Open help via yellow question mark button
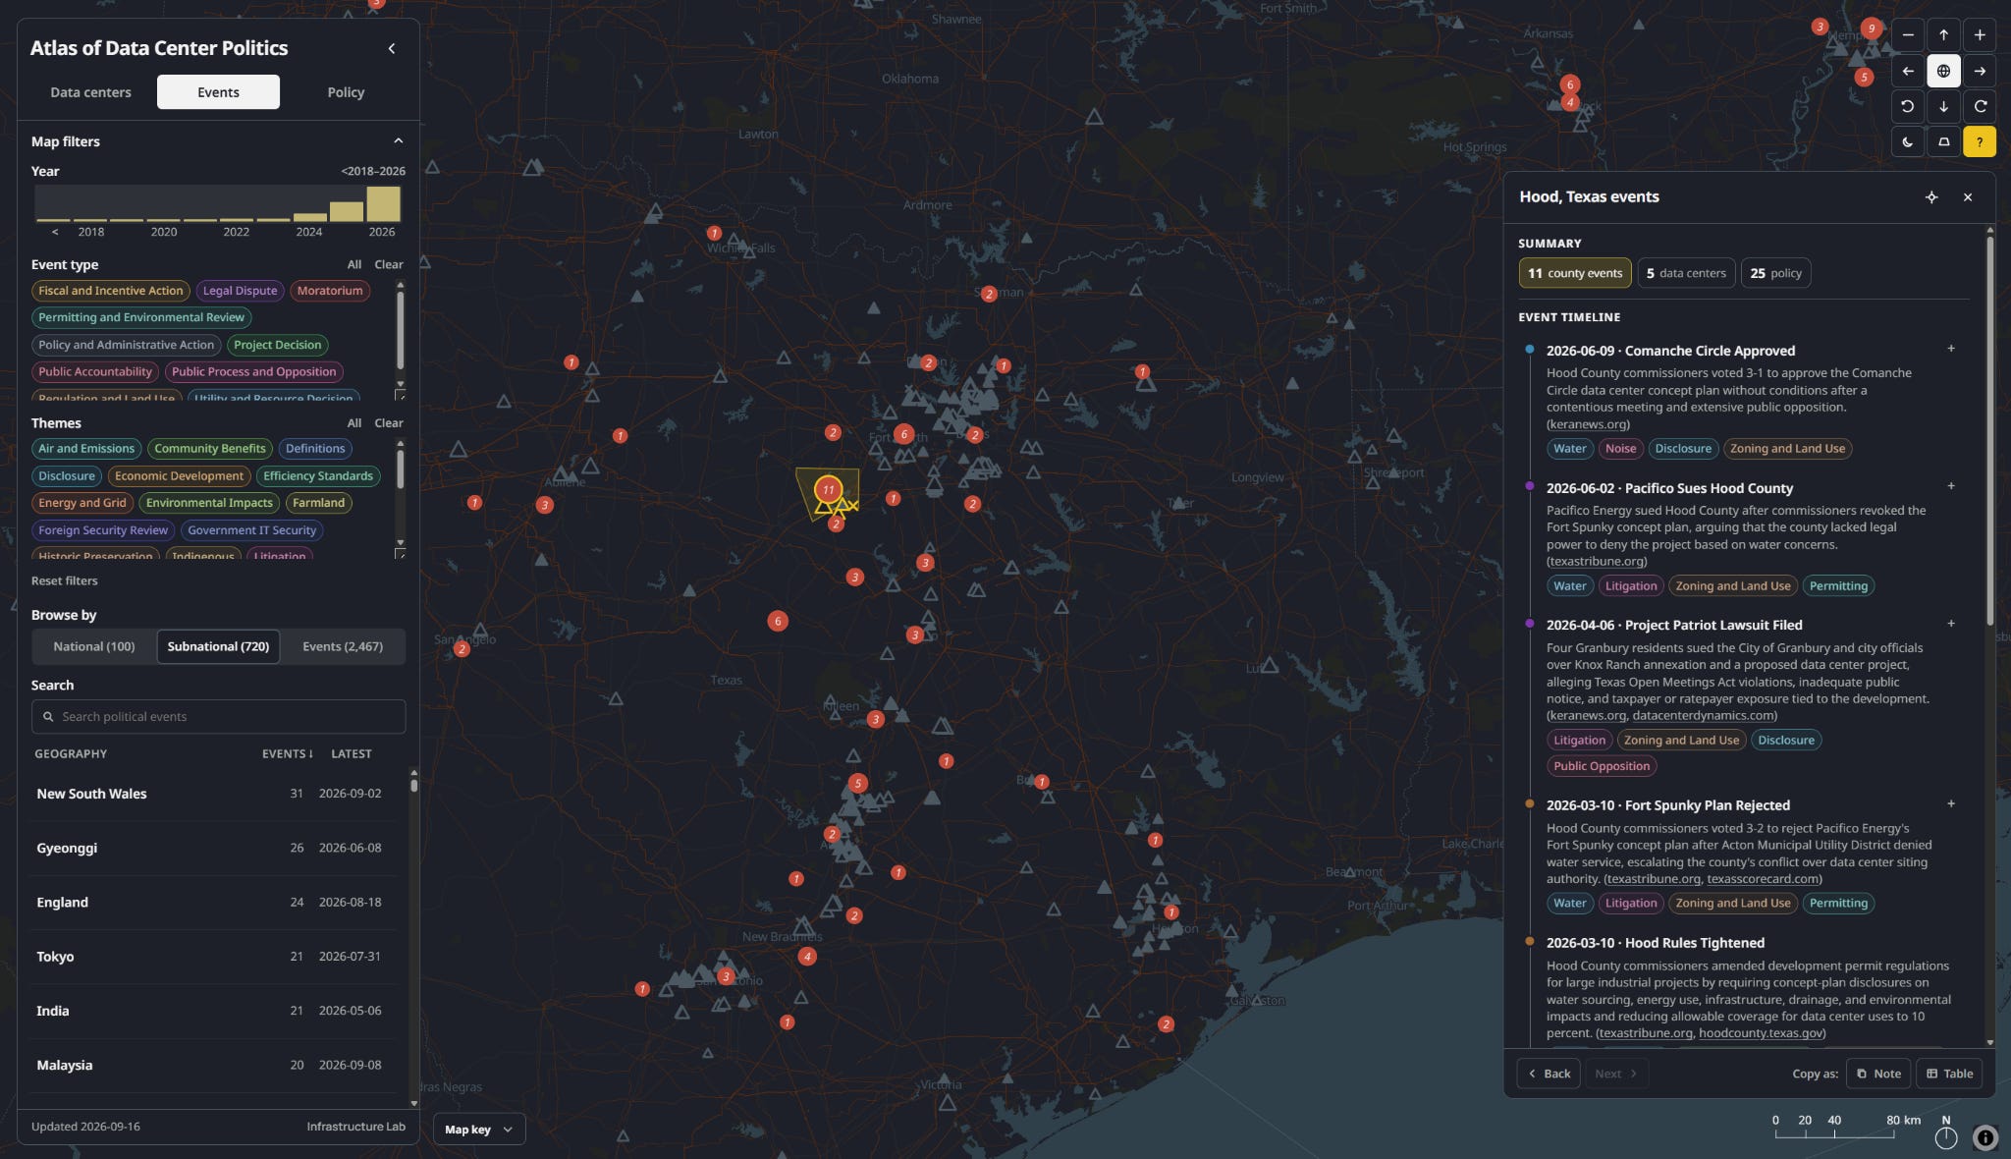 pos(1980,141)
